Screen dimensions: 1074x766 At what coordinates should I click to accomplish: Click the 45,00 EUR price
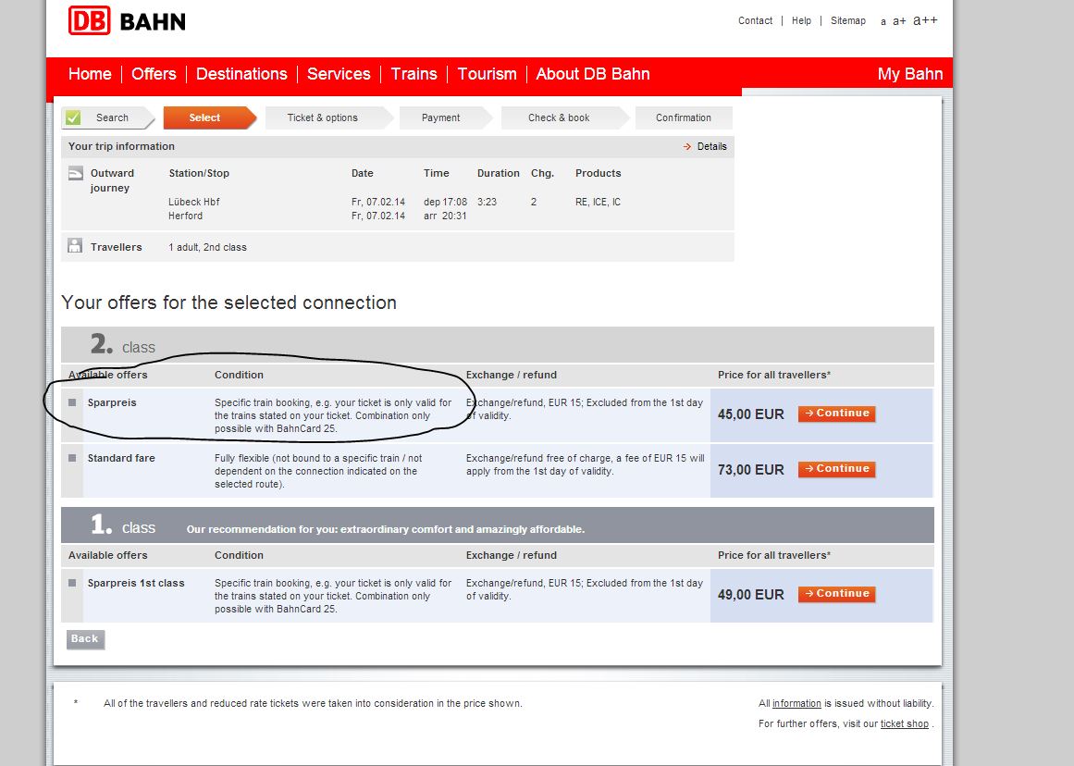point(751,414)
